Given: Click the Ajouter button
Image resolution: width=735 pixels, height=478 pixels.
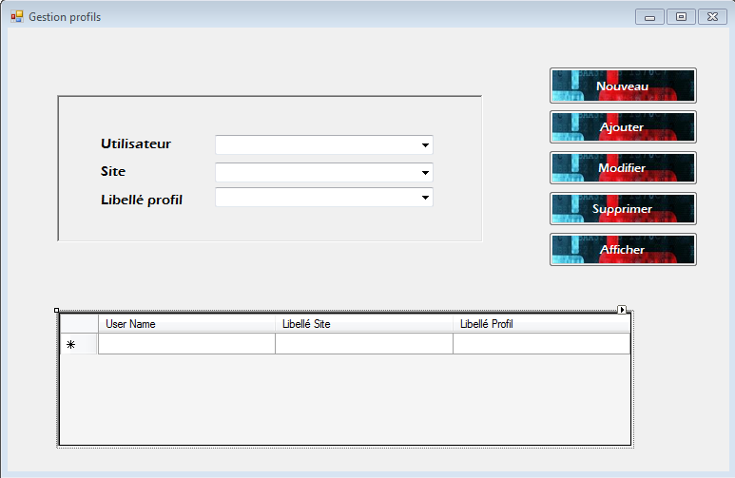Looking at the screenshot, I should pos(623,127).
